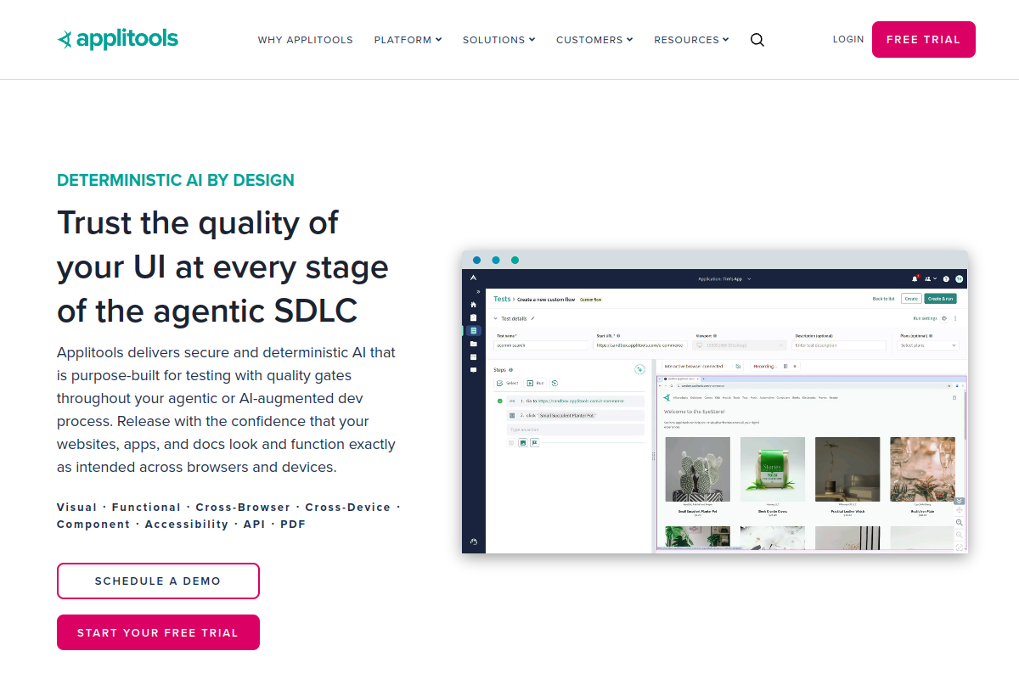Follow the LOGIN link
This screenshot has width=1019, height=696.
click(848, 39)
